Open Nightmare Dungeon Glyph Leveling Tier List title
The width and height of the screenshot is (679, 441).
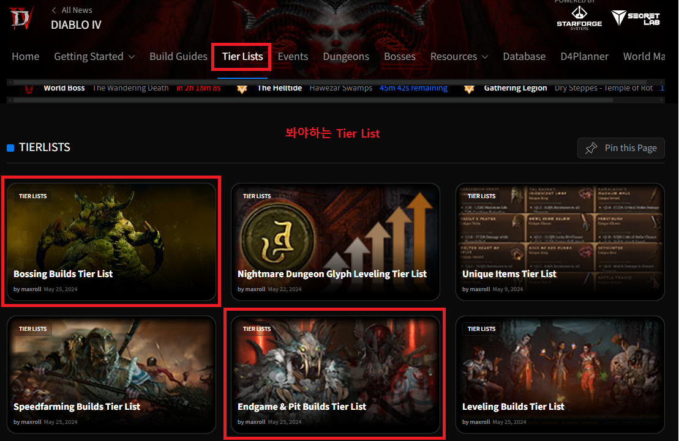point(332,274)
